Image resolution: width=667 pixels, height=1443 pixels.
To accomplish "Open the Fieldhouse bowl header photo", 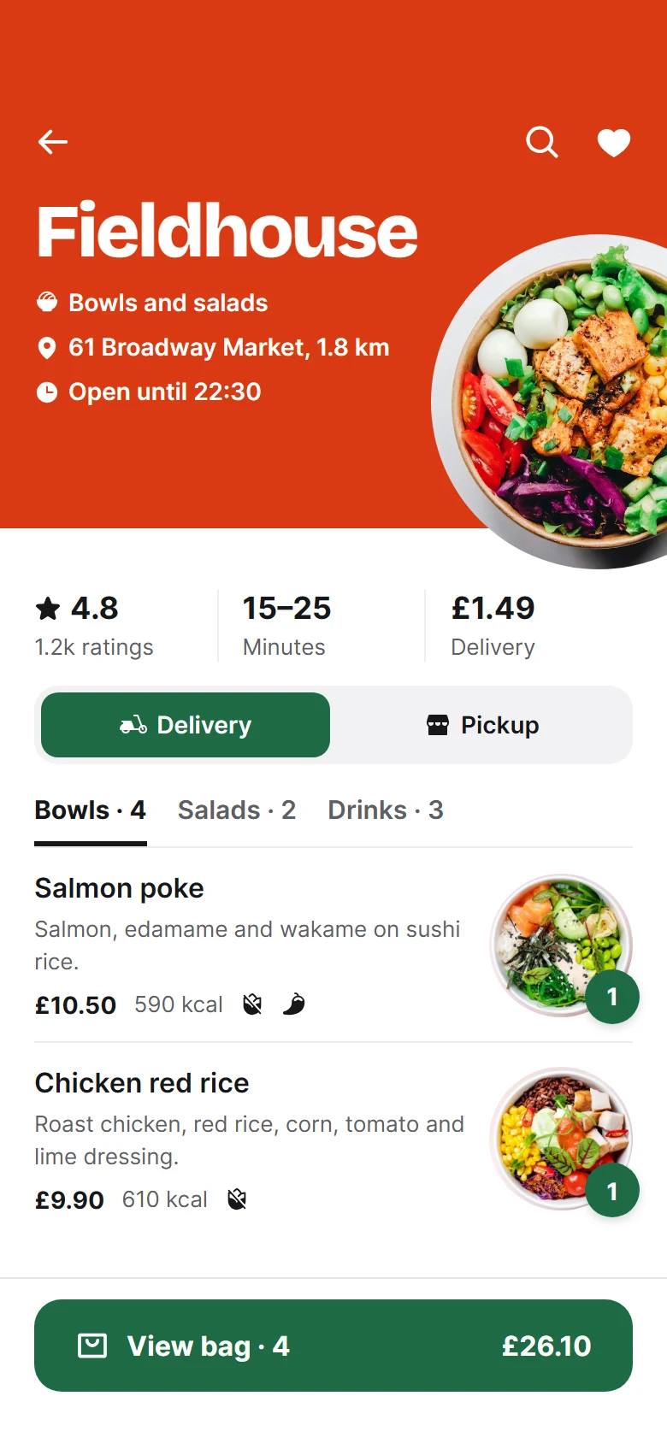I will click(x=549, y=402).
